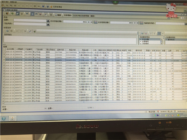
Task: Click the blue round icon left of the star
Action: (47, 6)
